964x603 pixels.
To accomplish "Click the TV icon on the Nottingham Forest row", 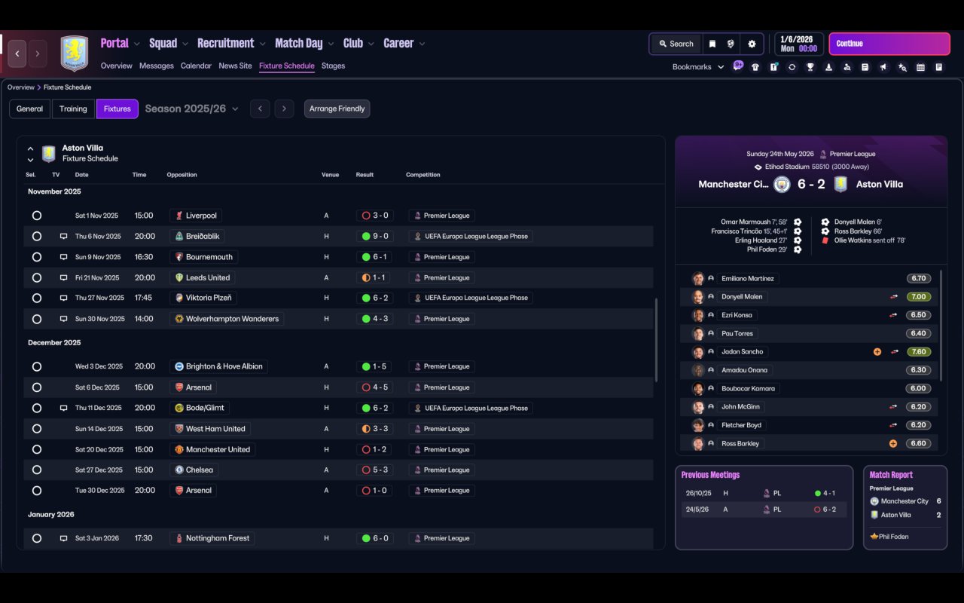I will pos(64,538).
